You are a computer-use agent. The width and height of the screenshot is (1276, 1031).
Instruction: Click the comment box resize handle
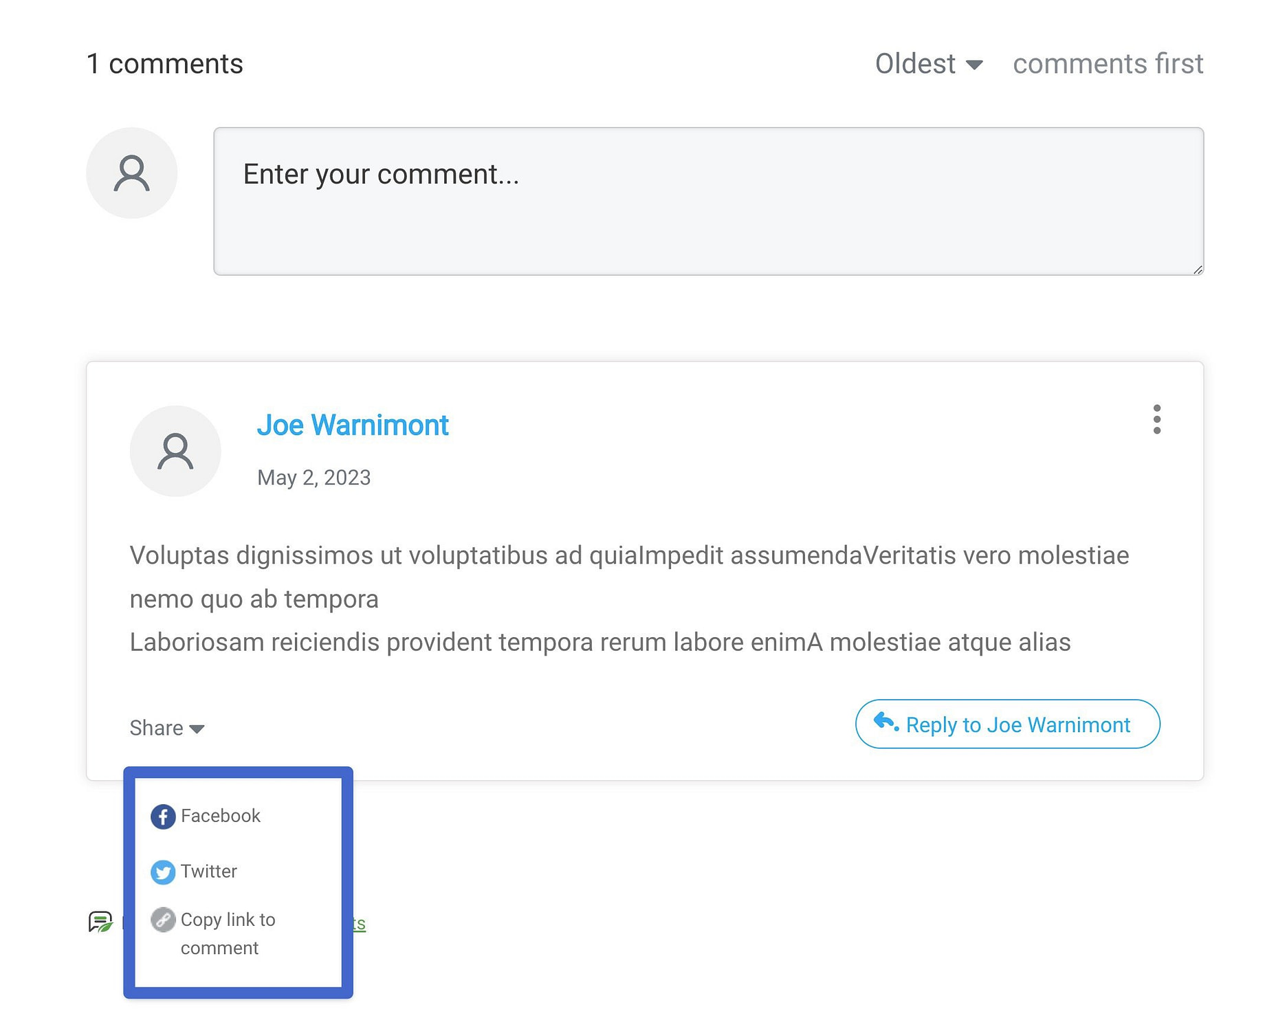click(1198, 269)
